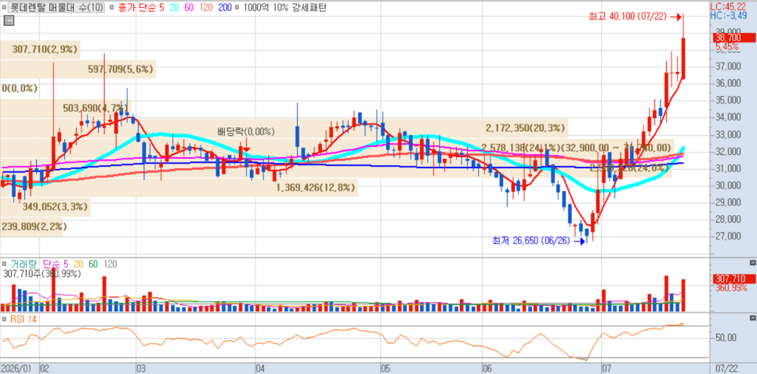Click the 거래량 volume indicator label

24,264
